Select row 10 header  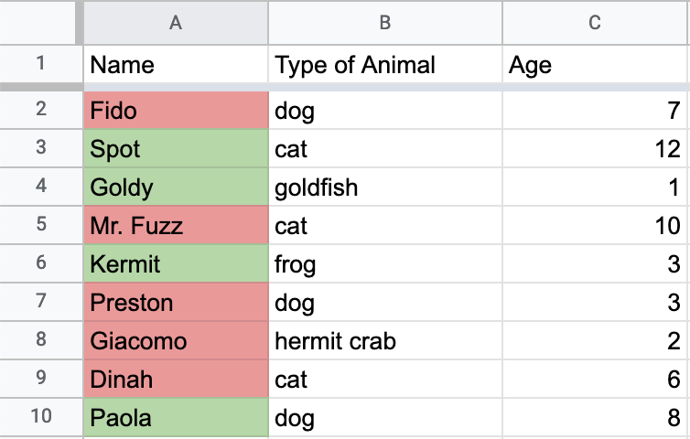[x=40, y=418]
